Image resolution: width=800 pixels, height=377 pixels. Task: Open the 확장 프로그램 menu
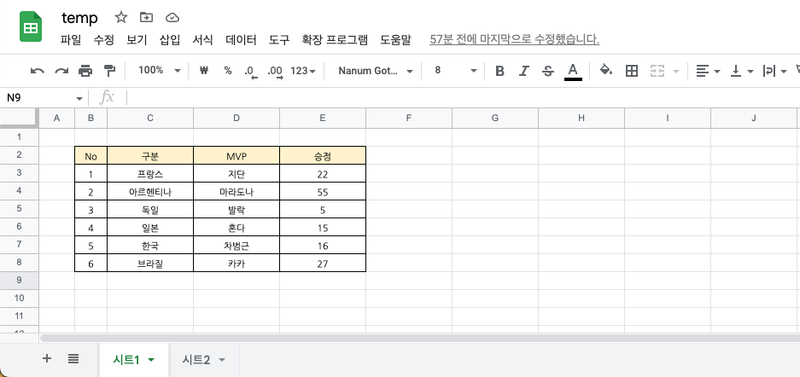tap(335, 40)
